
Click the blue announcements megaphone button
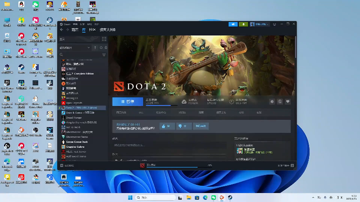[233, 24]
